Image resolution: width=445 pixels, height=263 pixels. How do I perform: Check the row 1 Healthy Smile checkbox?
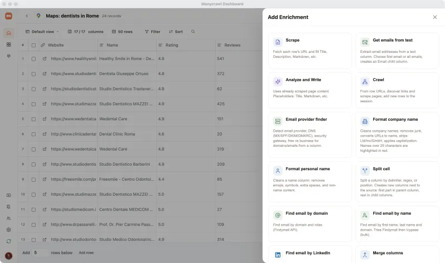click(x=33, y=59)
